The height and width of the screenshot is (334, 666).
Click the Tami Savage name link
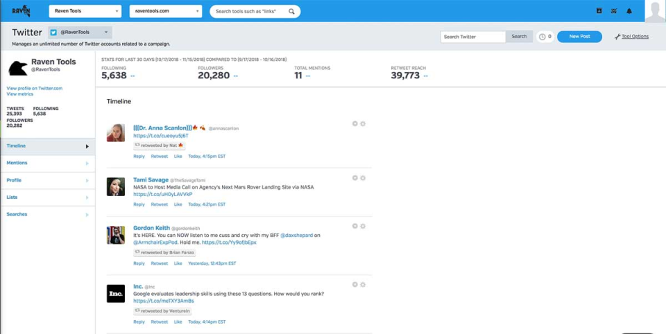click(151, 180)
